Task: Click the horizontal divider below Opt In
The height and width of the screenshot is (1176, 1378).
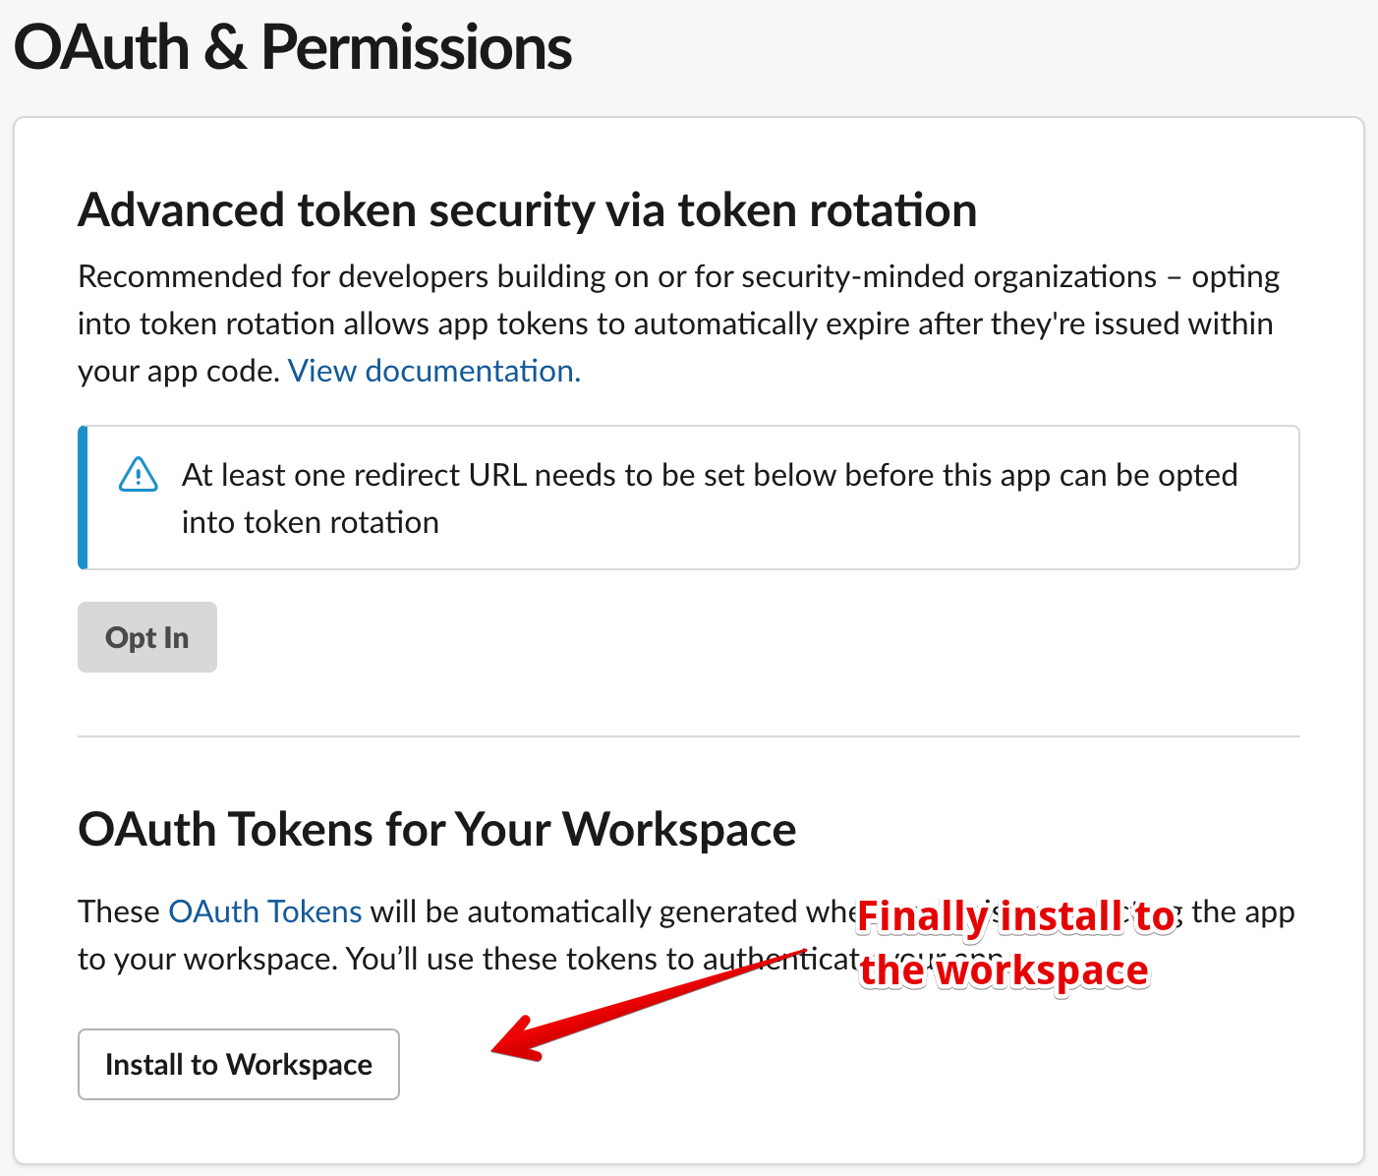Action: pyautogui.click(x=688, y=735)
